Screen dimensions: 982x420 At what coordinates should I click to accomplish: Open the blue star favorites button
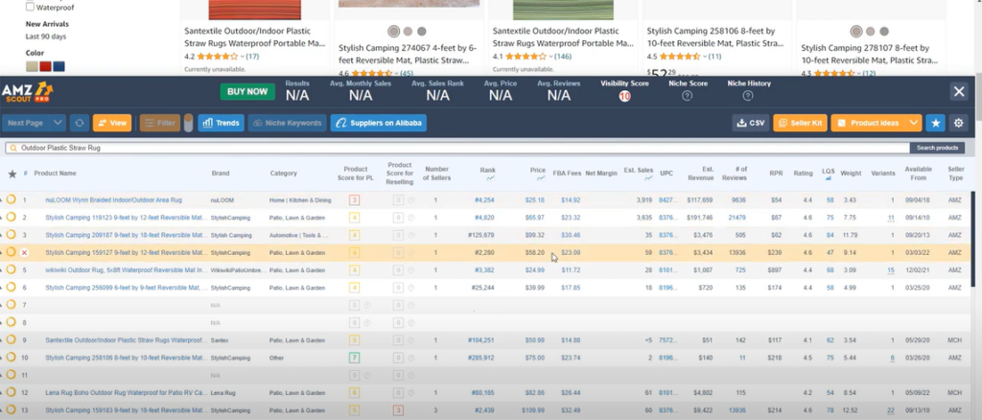[x=936, y=124]
